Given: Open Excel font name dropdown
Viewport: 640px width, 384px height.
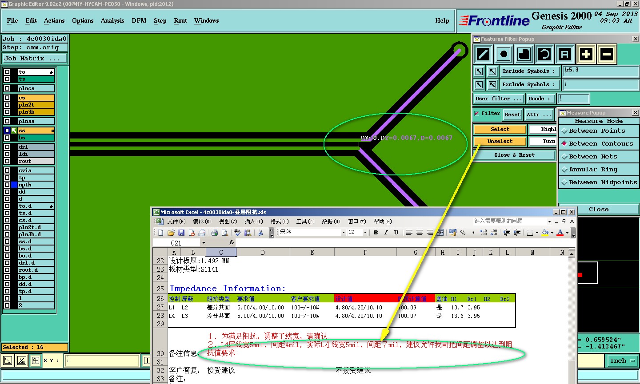Looking at the screenshot, I should click(344, 233).
